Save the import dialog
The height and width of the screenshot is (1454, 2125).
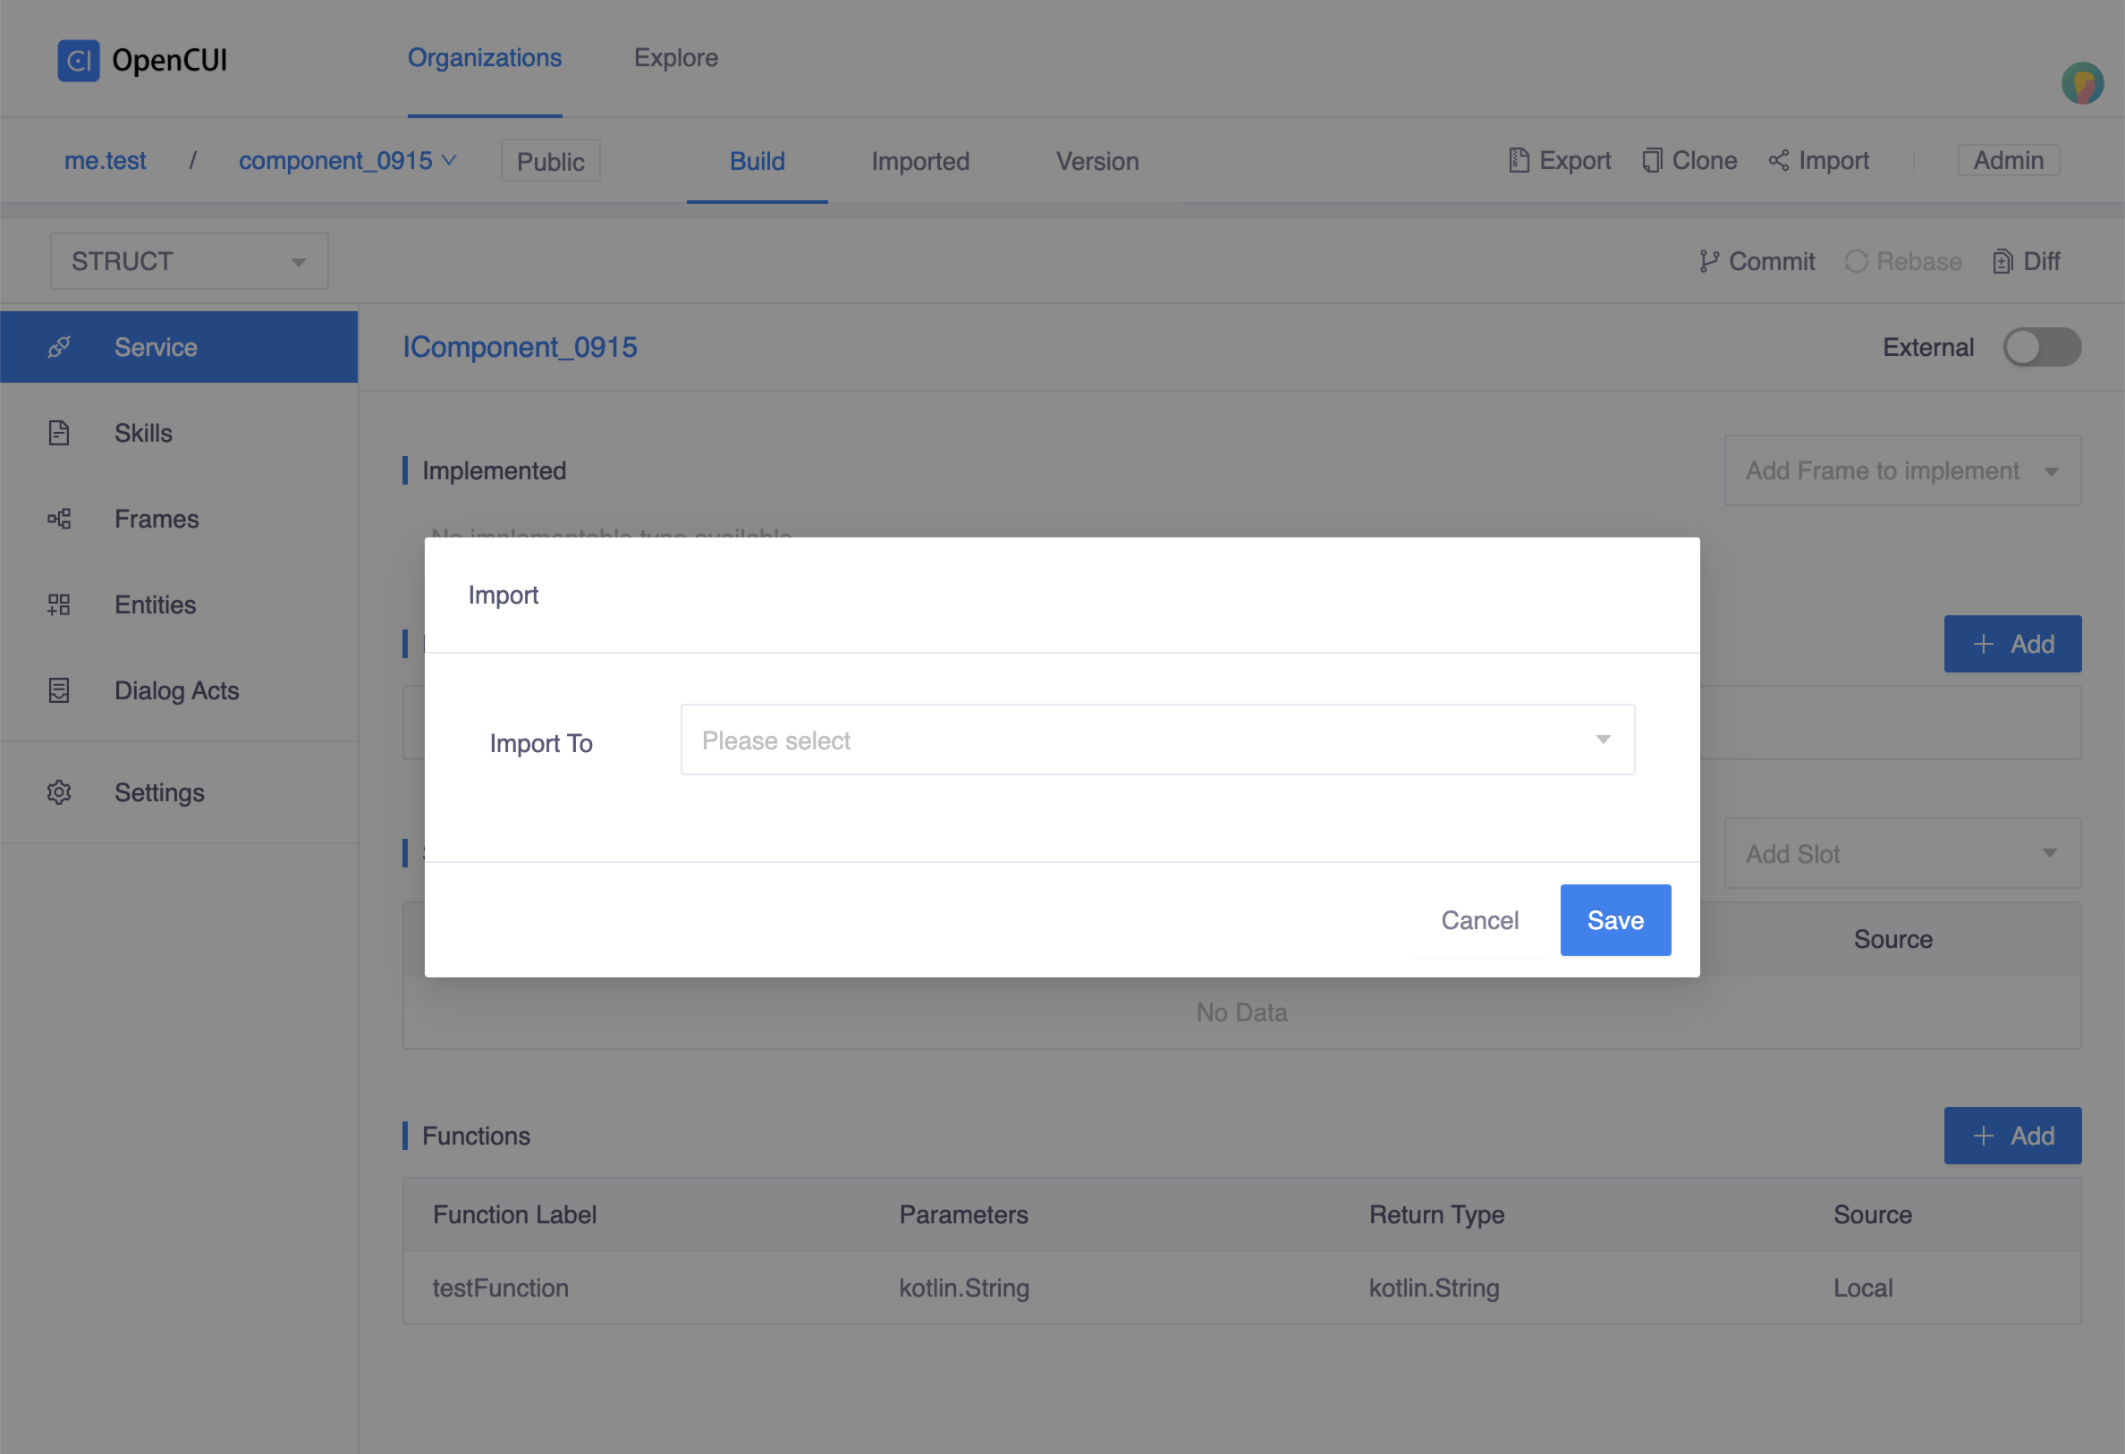coord(1615,920)
